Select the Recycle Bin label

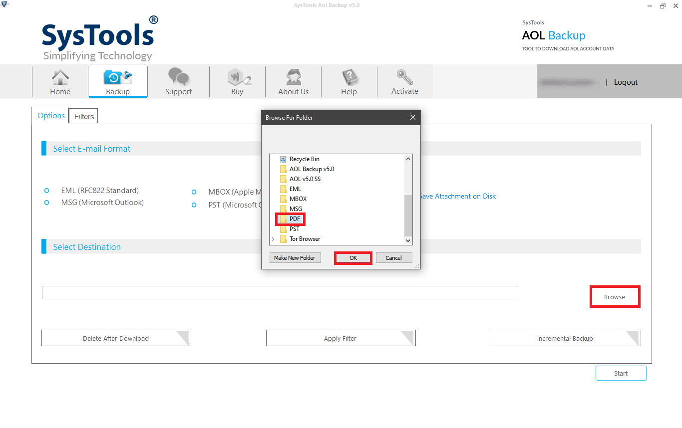[x=305, y=159]
